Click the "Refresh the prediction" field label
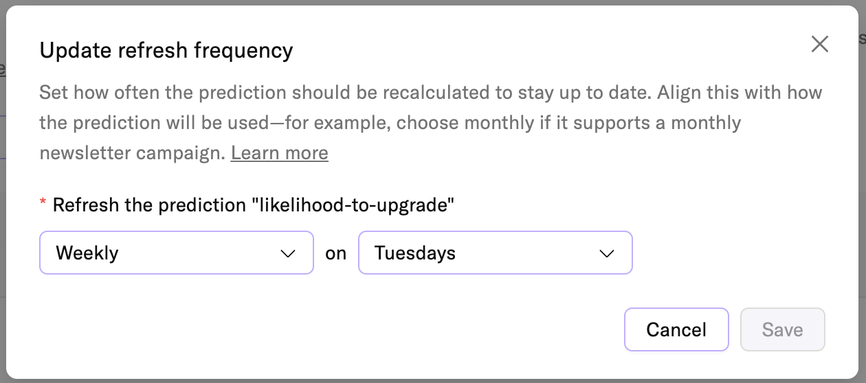 click(150, 205)
